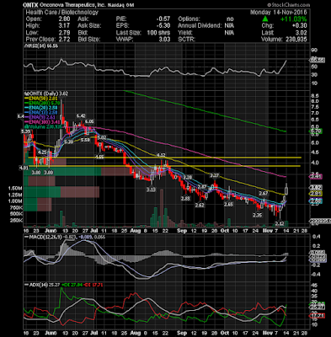Click the Annual Dividend label

click(200, 26)
